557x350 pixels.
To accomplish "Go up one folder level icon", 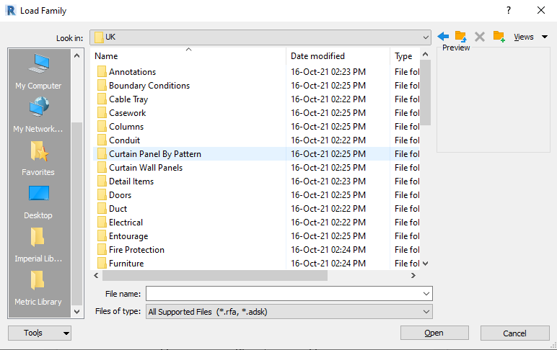I will click(461, 37).
